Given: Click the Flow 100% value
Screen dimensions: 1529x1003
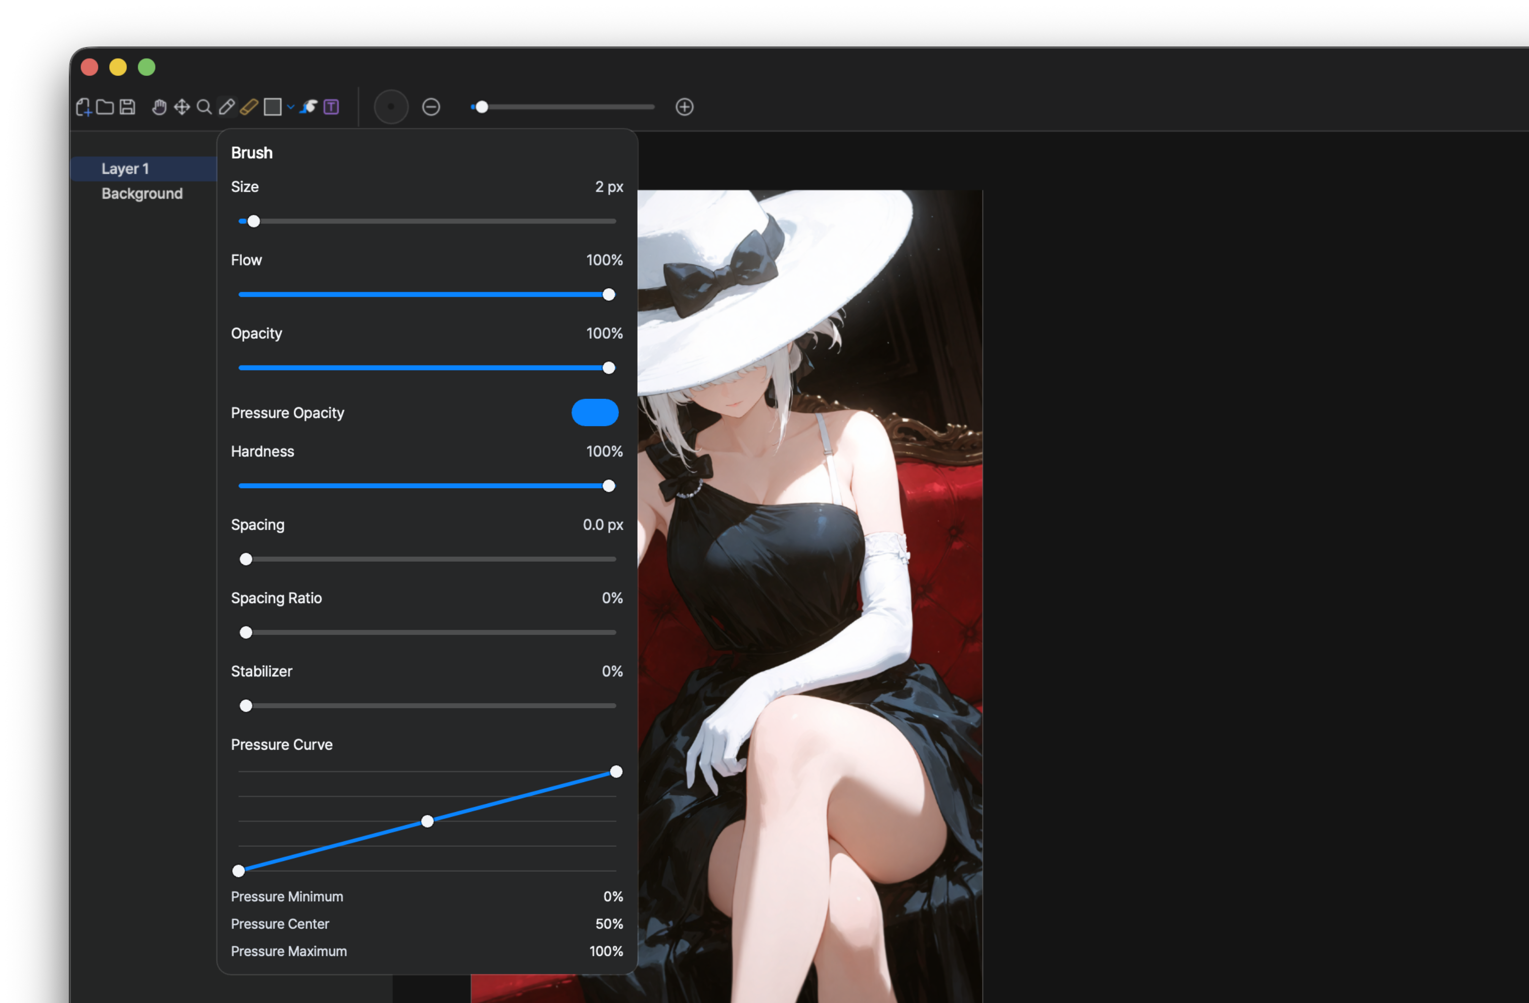Looking at the screenshot, I should click(x=605, y=260).
